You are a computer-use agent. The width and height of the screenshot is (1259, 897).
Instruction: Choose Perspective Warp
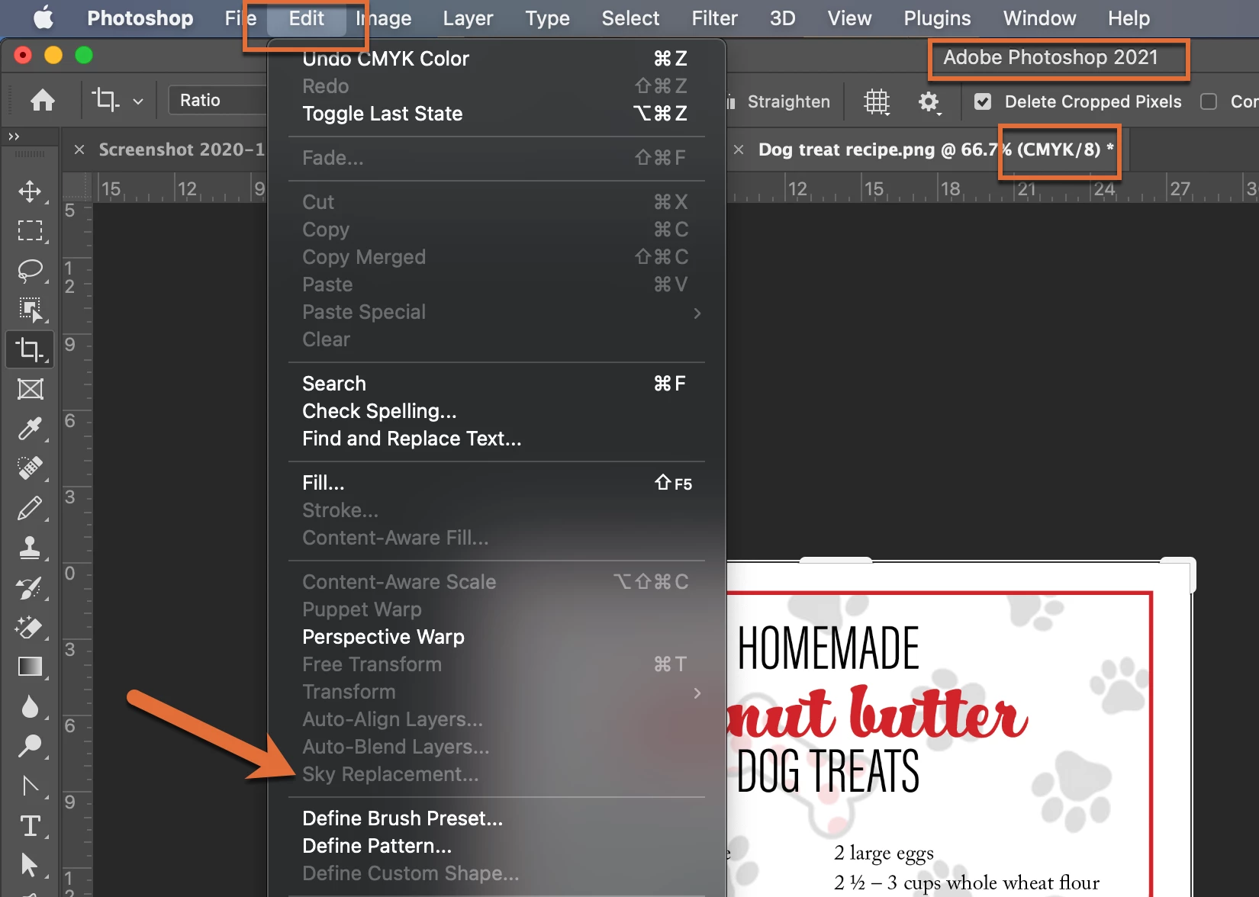pos(496,637)
